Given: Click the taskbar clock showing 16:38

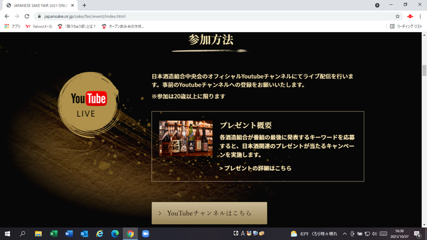Looking at the screenshot, I should pyautogui.click(x=399, y=234).
